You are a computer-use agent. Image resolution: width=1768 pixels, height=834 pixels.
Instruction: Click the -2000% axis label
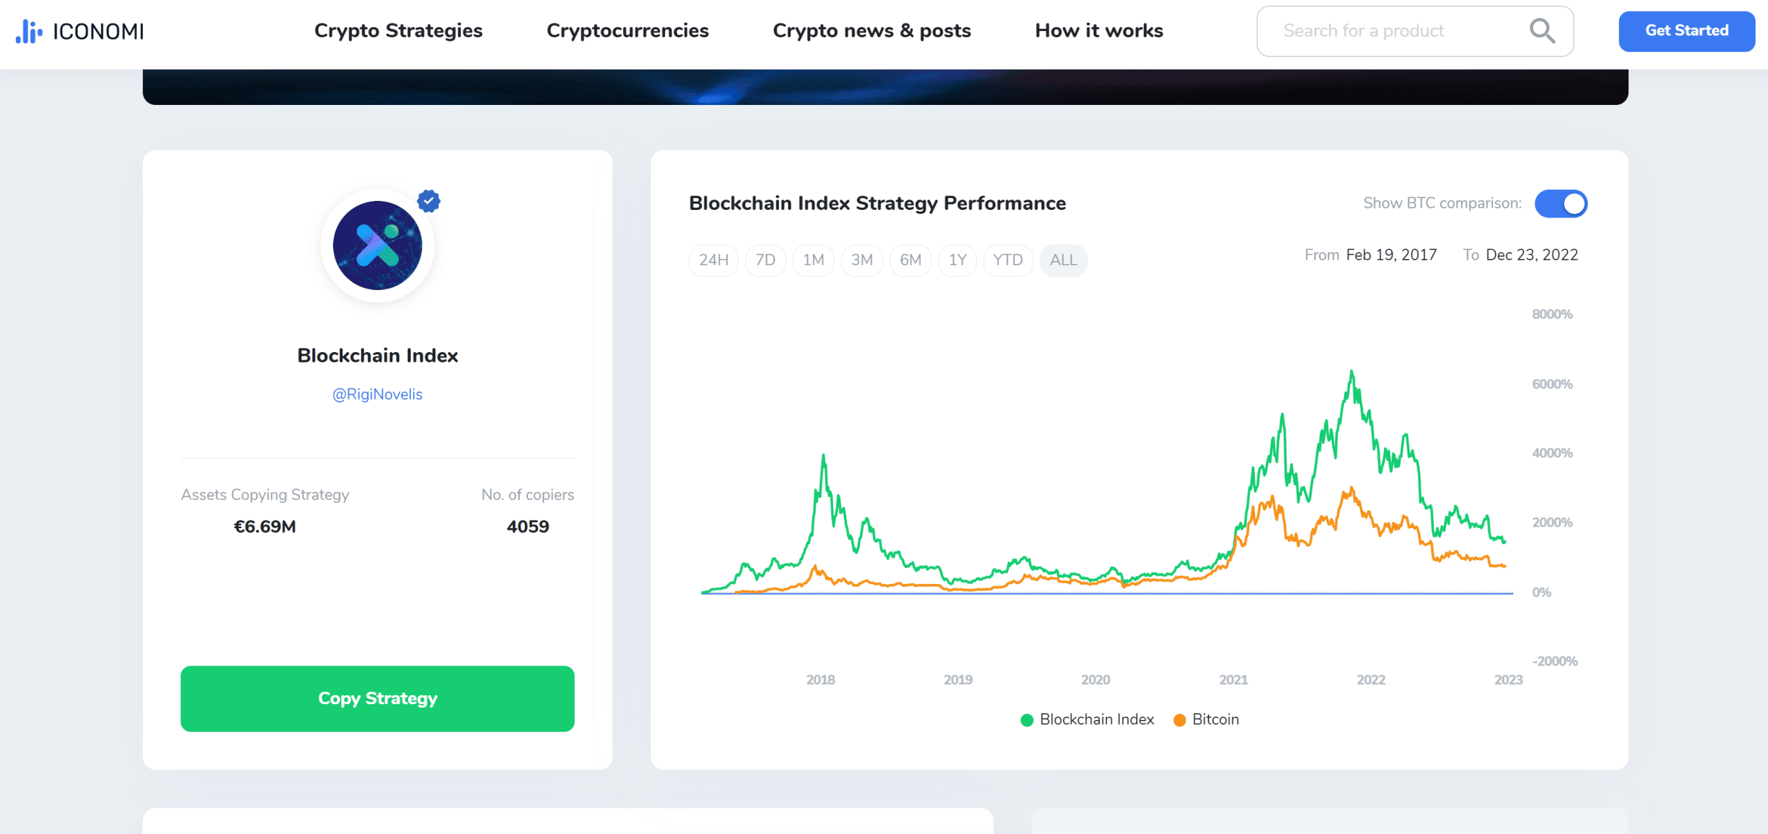pos(1555,661)
